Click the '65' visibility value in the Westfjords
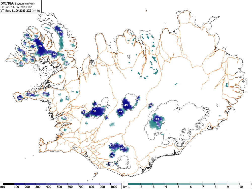The width and height of the screenshot is (252, 189). 40,46
